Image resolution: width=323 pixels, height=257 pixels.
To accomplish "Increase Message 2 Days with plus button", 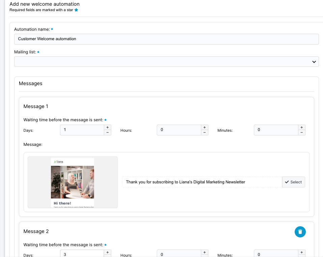I will coord(108,252).
